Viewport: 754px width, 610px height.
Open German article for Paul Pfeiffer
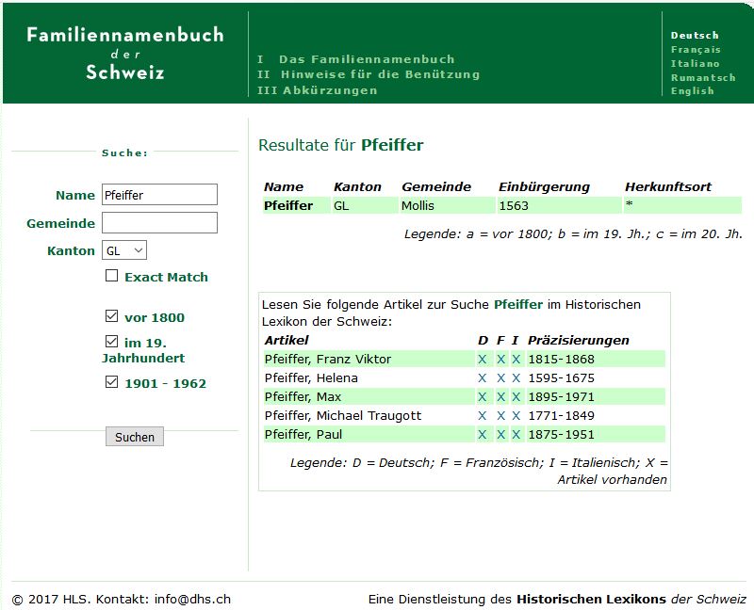tap(483, 435)
